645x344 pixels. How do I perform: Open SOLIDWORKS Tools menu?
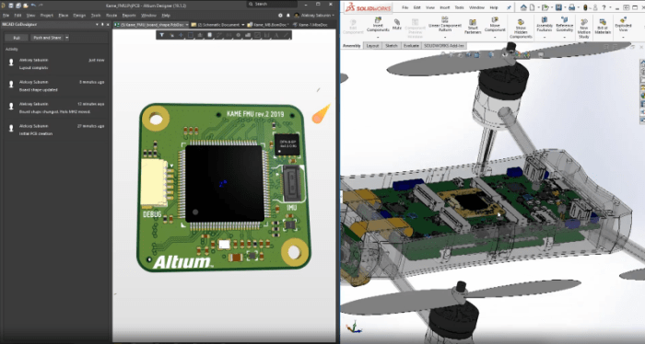(459, 7)
